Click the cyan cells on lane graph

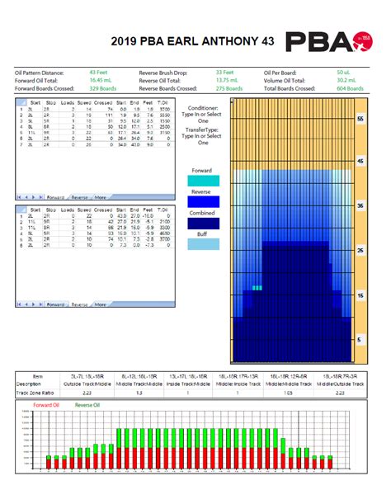click(x=257, y=288)
